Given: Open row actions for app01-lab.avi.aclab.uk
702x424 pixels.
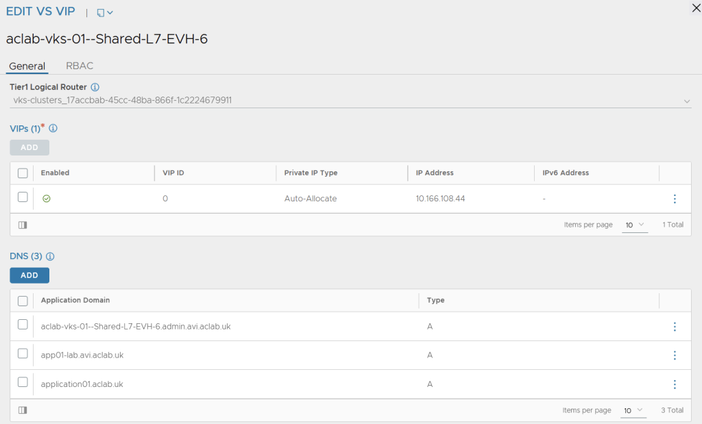Looking at the screenshot, I should pos(675,355).
